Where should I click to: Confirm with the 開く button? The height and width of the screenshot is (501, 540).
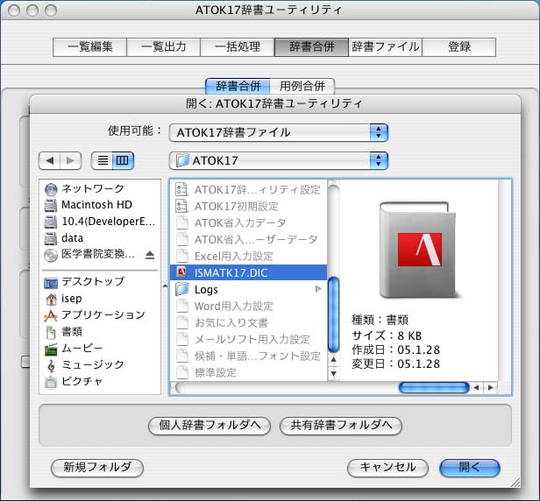tap(470, 468)
